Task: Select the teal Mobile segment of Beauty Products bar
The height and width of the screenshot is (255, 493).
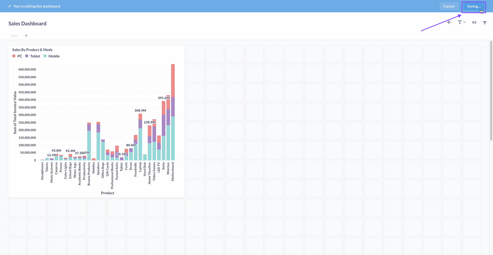Action: tap(89, 145)
